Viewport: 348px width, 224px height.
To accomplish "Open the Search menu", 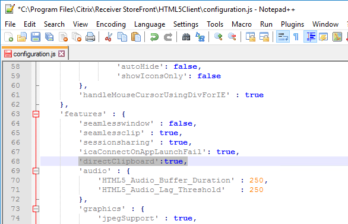I will 54,24.
